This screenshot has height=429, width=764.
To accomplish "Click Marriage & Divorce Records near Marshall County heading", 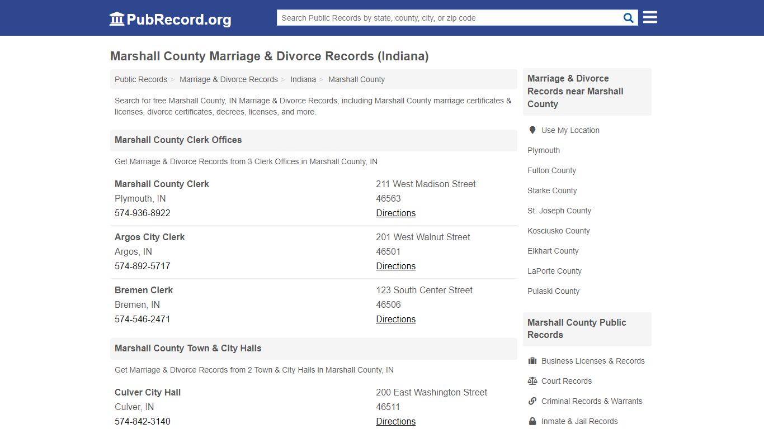I will [576, 91].
